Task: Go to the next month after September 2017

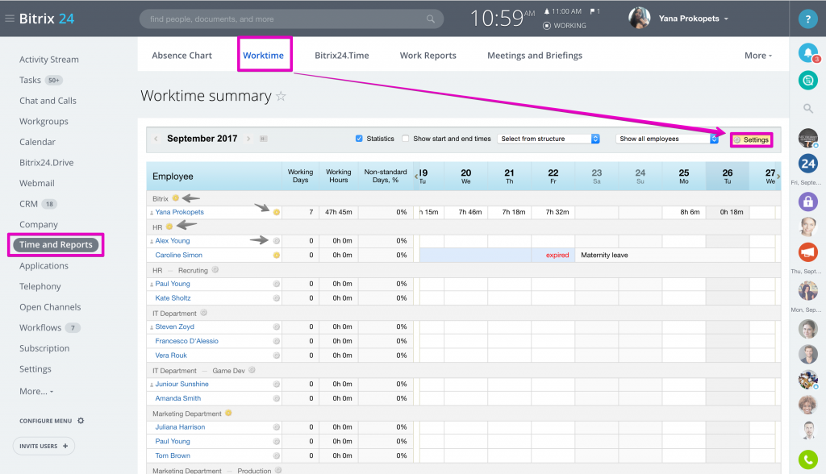Action: tap(248, 139)
